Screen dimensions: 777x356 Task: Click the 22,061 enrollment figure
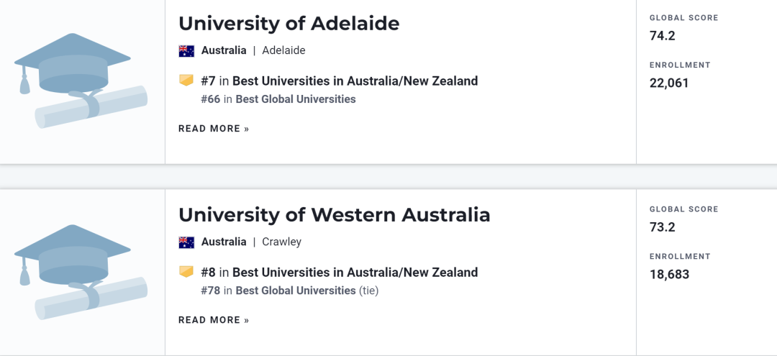(669, 83)
